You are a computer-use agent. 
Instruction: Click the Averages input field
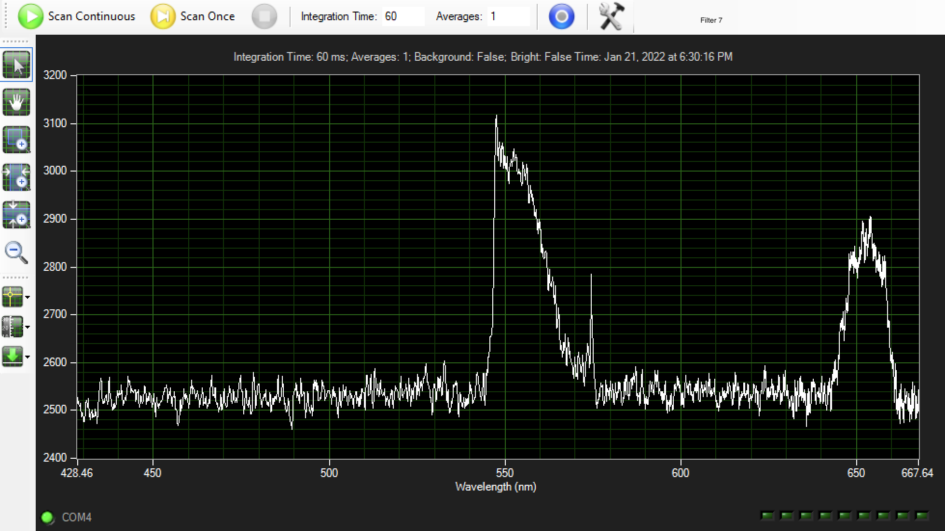click(508, 16)
